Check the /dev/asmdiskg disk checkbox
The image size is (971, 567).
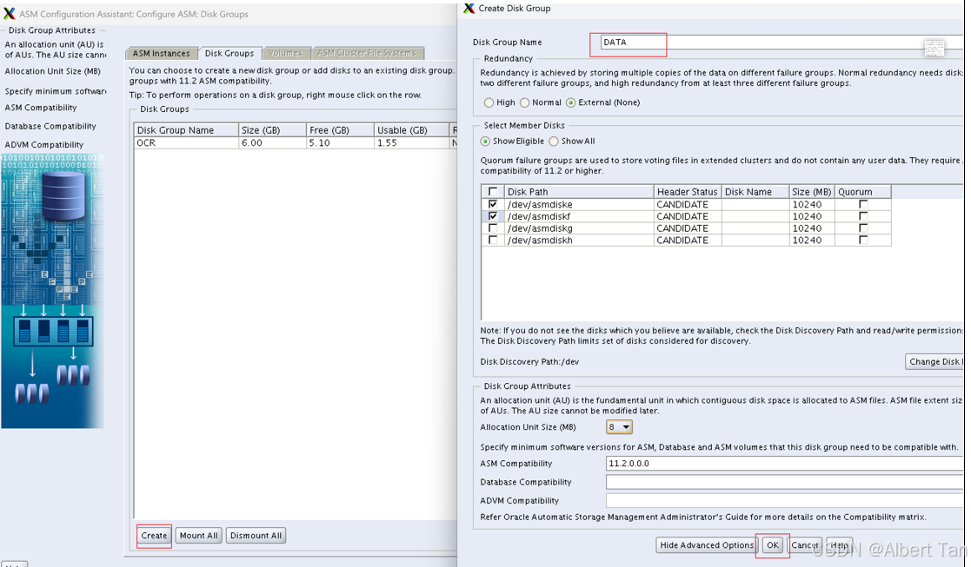click(x=493, y=228)
